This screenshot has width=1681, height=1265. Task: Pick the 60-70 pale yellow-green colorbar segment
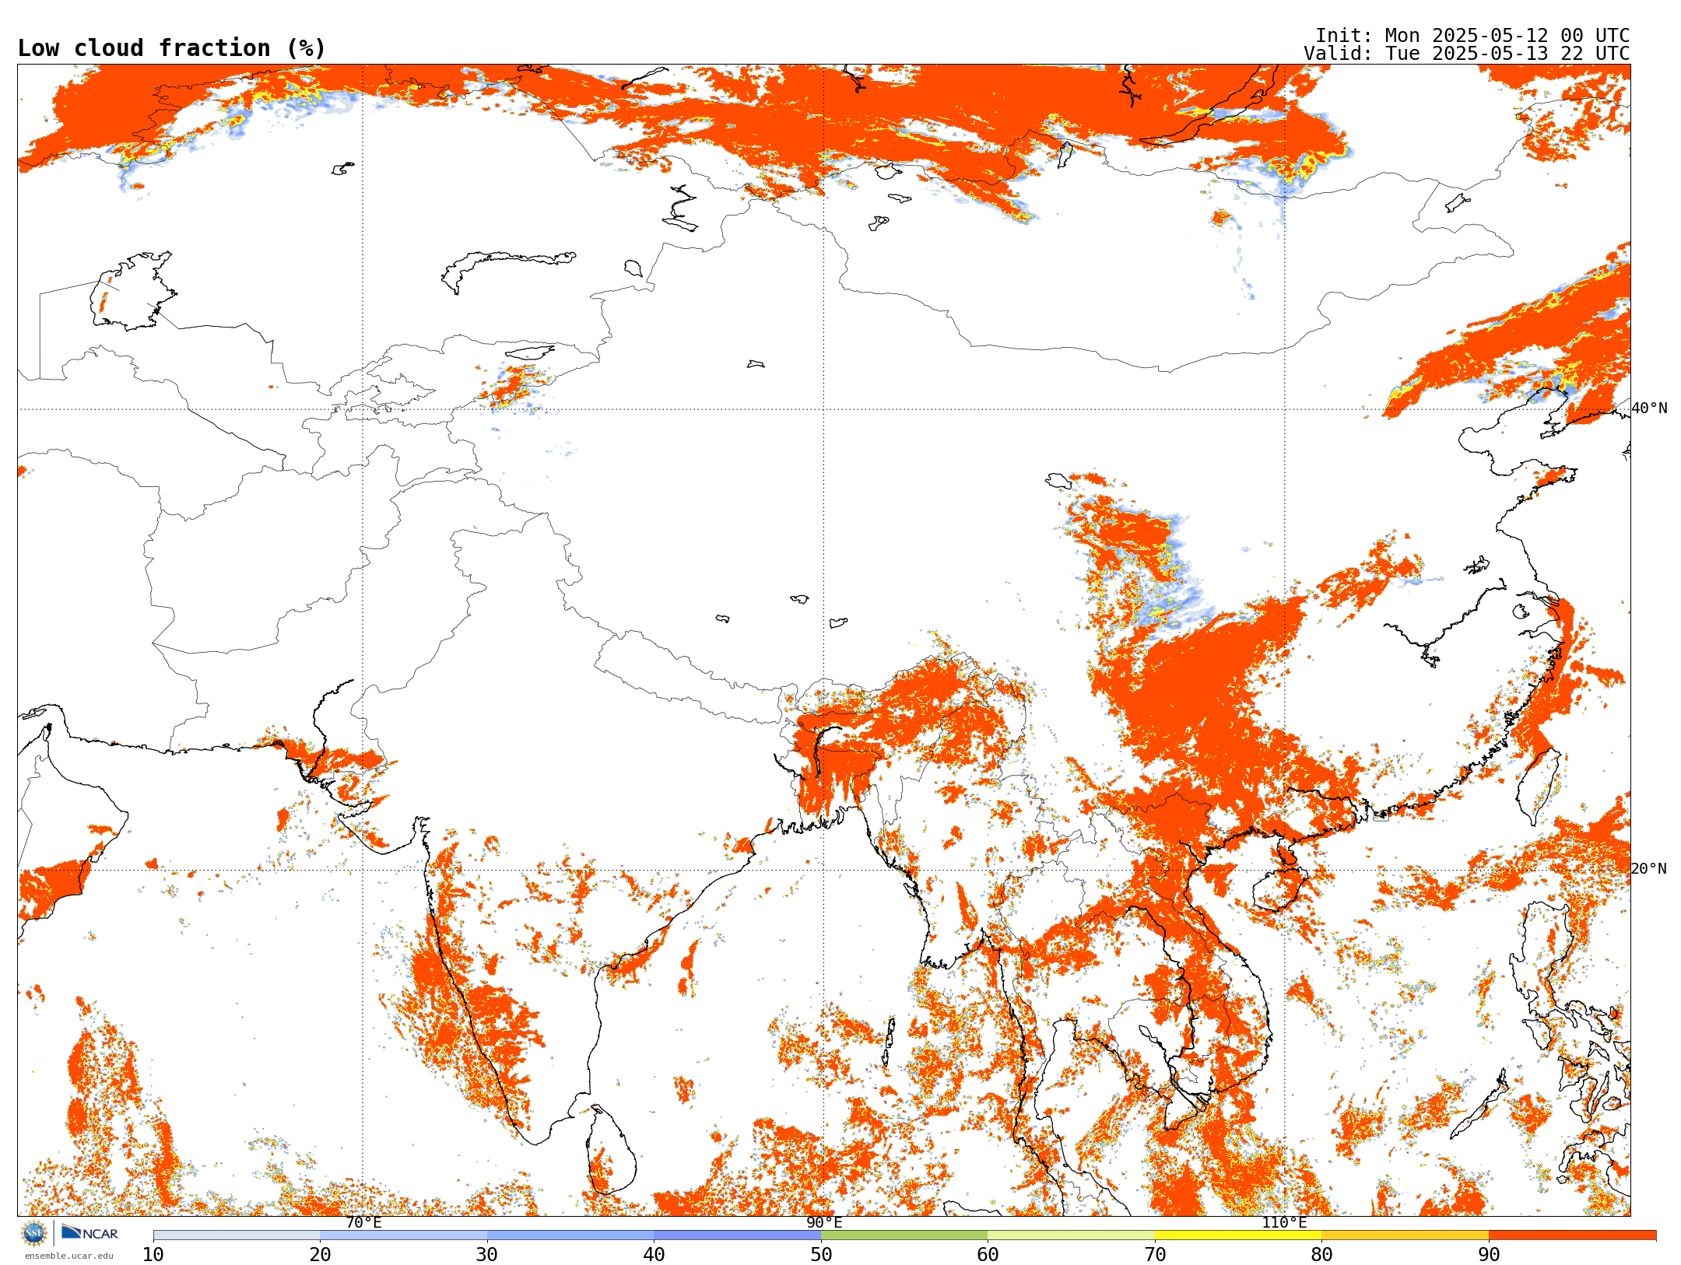[1071, 1235]
